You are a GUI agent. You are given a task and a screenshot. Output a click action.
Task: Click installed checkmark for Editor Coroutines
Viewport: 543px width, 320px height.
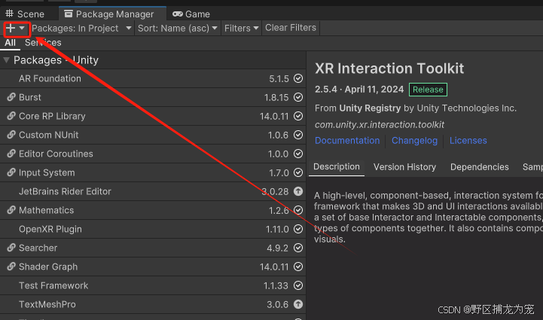click(298, 154)
